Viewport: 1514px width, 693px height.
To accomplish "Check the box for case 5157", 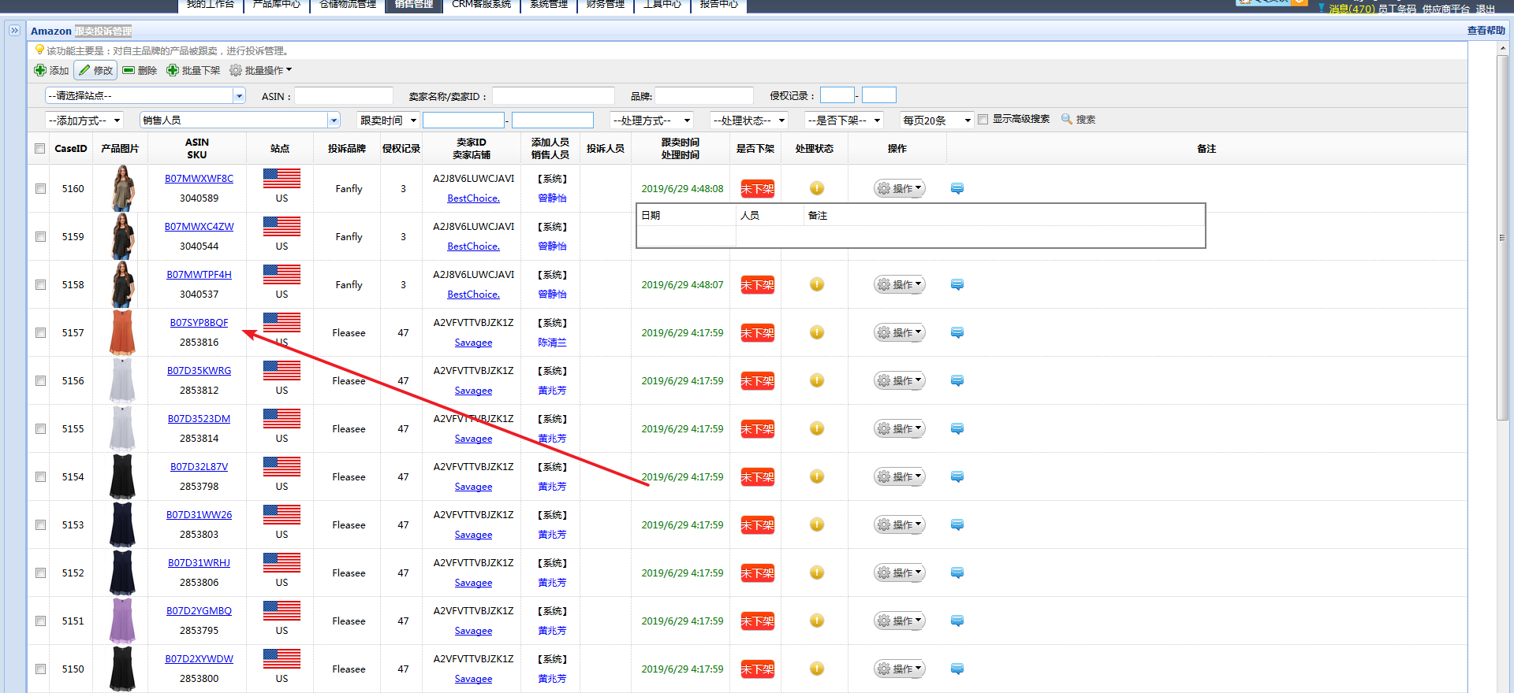I will 40,332.
